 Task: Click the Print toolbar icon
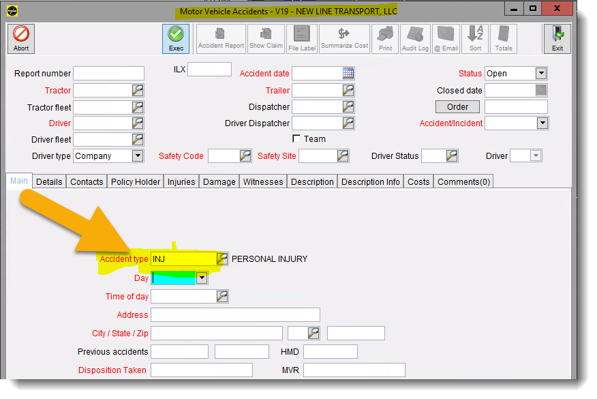[385, 38]
